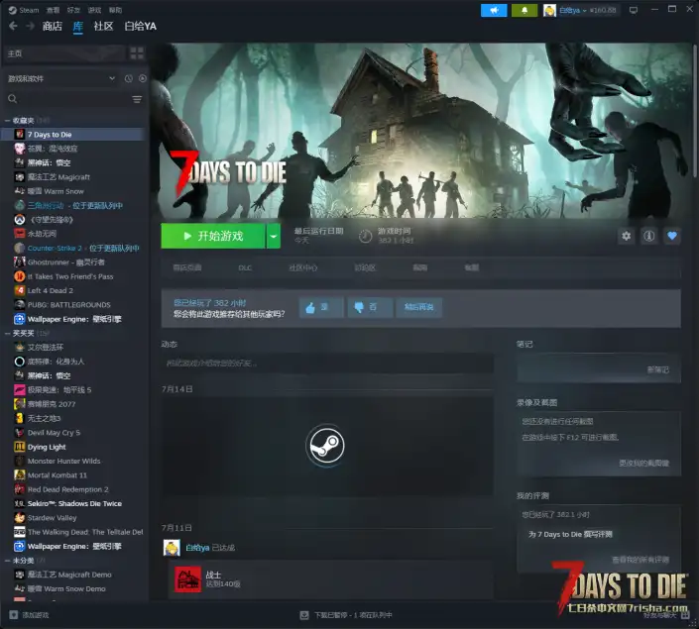Click the 白给ya activity username link
The width and height of the screenshot is (699, 629).
pyautogui.click(x=197, y=548)
